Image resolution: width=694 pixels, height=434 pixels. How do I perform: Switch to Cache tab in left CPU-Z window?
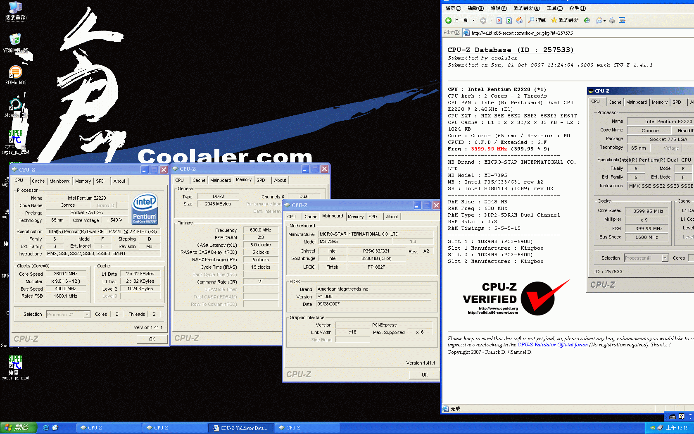click(x=38, y=181)
